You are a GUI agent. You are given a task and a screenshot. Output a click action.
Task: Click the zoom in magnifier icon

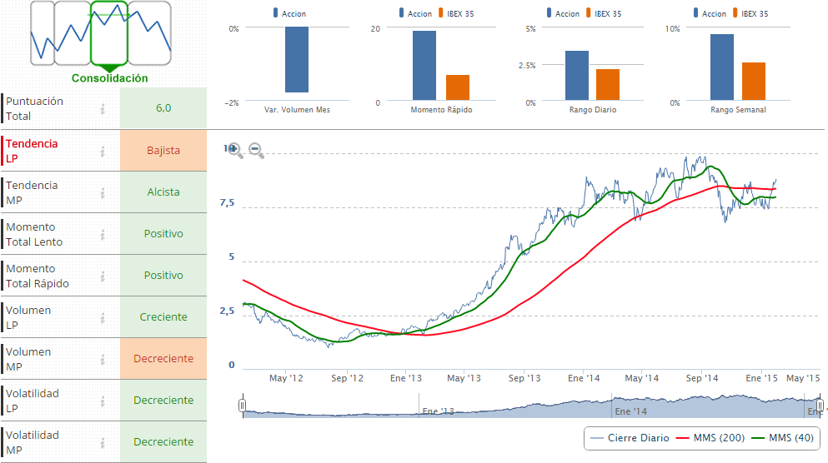[x=235, y=150]
